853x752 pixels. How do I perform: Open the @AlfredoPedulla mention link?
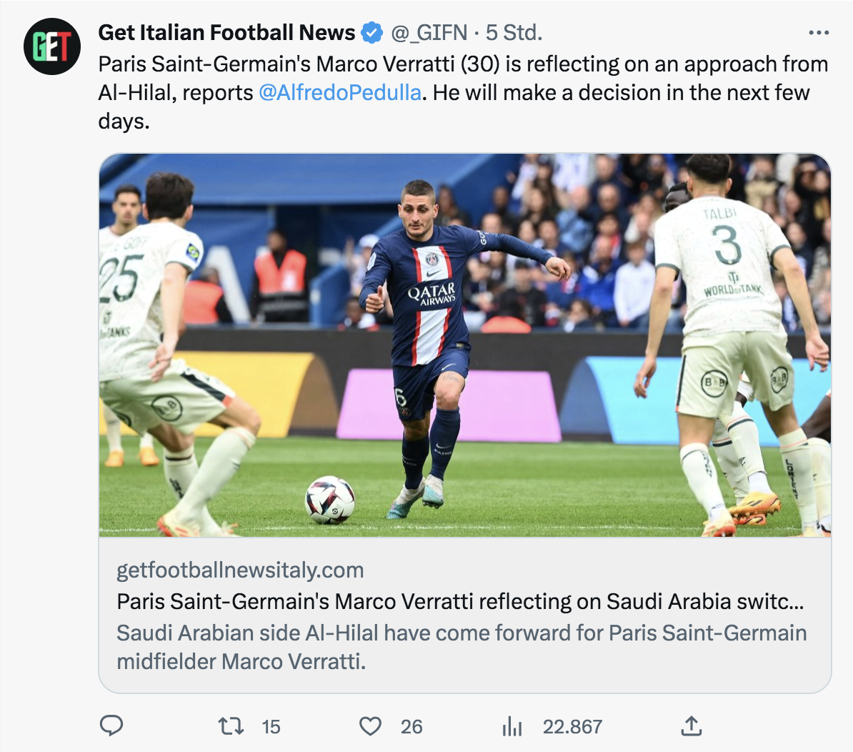click(x=339, y=93)
